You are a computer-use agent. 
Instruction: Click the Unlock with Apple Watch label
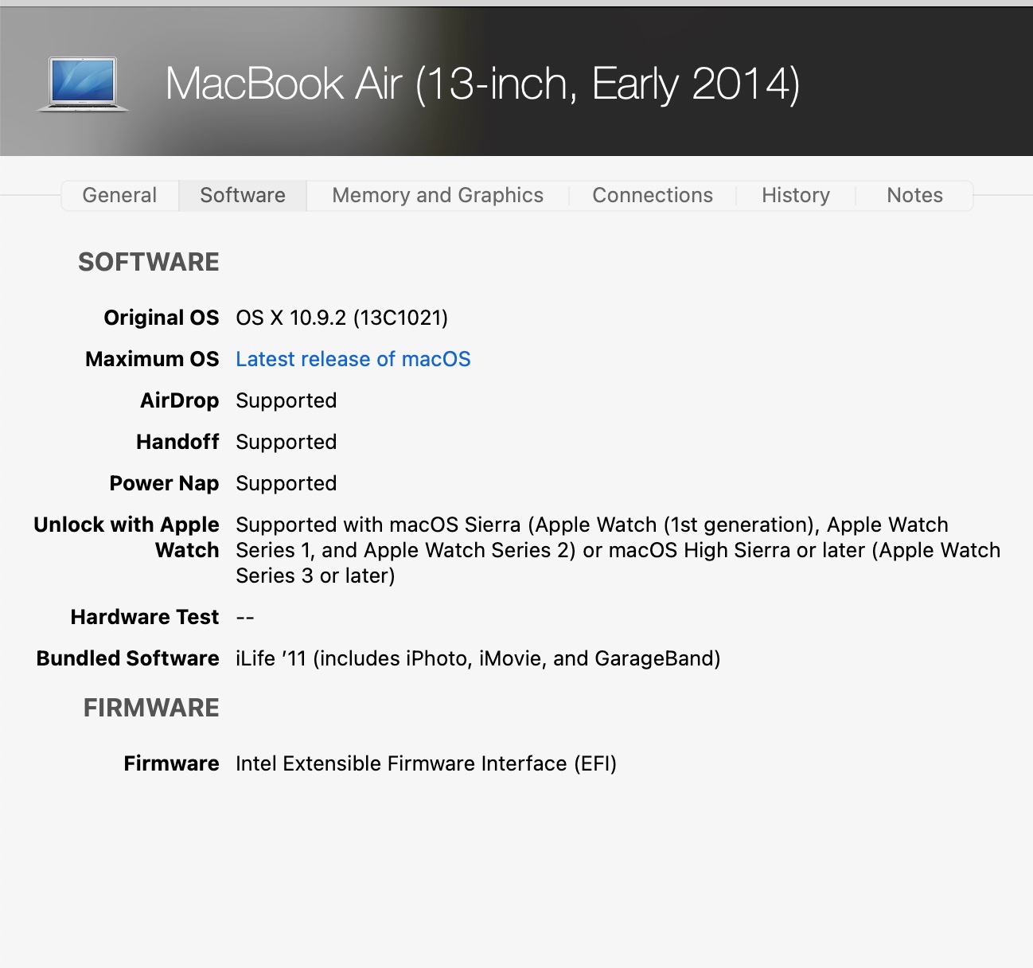pyautogui.click(x=127, y=537)
